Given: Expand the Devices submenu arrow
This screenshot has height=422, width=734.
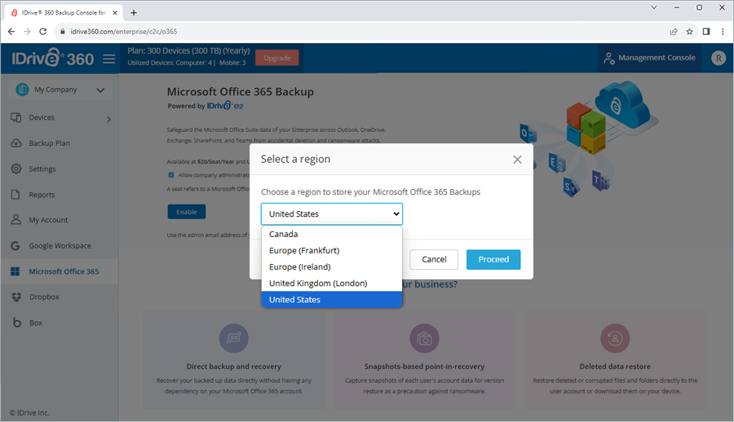Looking at the screenshot, I should [x=108, y=120].
